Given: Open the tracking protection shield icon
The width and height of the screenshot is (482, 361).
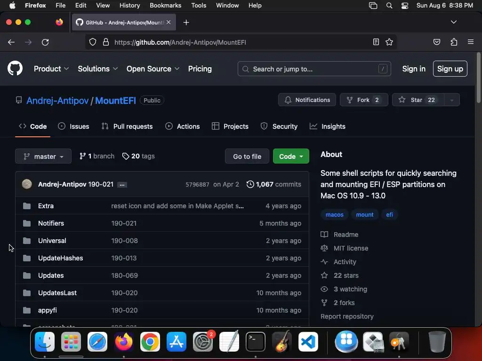Looking at the screenshot, I should click(x=93, y=42).
